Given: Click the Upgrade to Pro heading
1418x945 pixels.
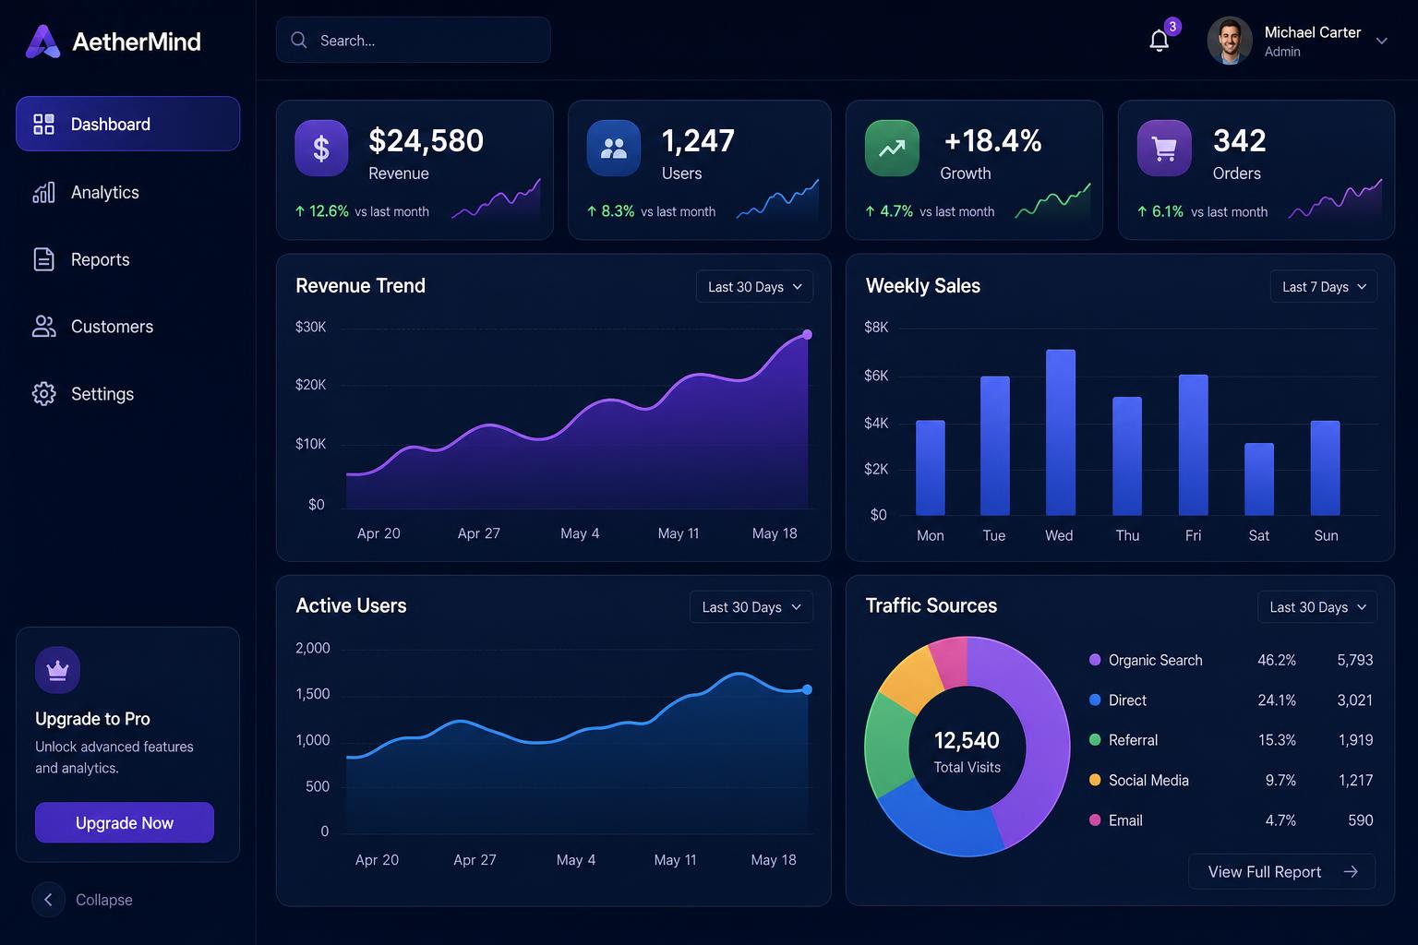Looking at the screenshot, I should 92,719.
